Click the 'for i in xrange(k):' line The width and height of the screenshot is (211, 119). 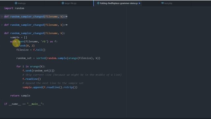click(x=31, y=66)
